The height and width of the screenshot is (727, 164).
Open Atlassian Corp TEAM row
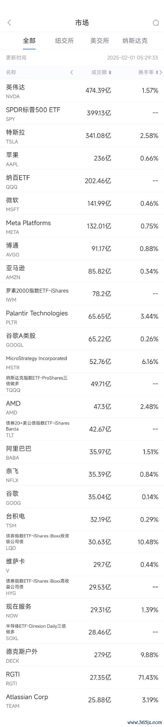pyautogui.click(x=82, y=700)
